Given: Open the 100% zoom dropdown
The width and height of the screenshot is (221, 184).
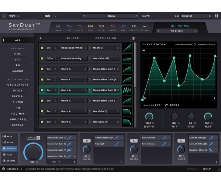Looking at the screenshot, I should [14, 16].
